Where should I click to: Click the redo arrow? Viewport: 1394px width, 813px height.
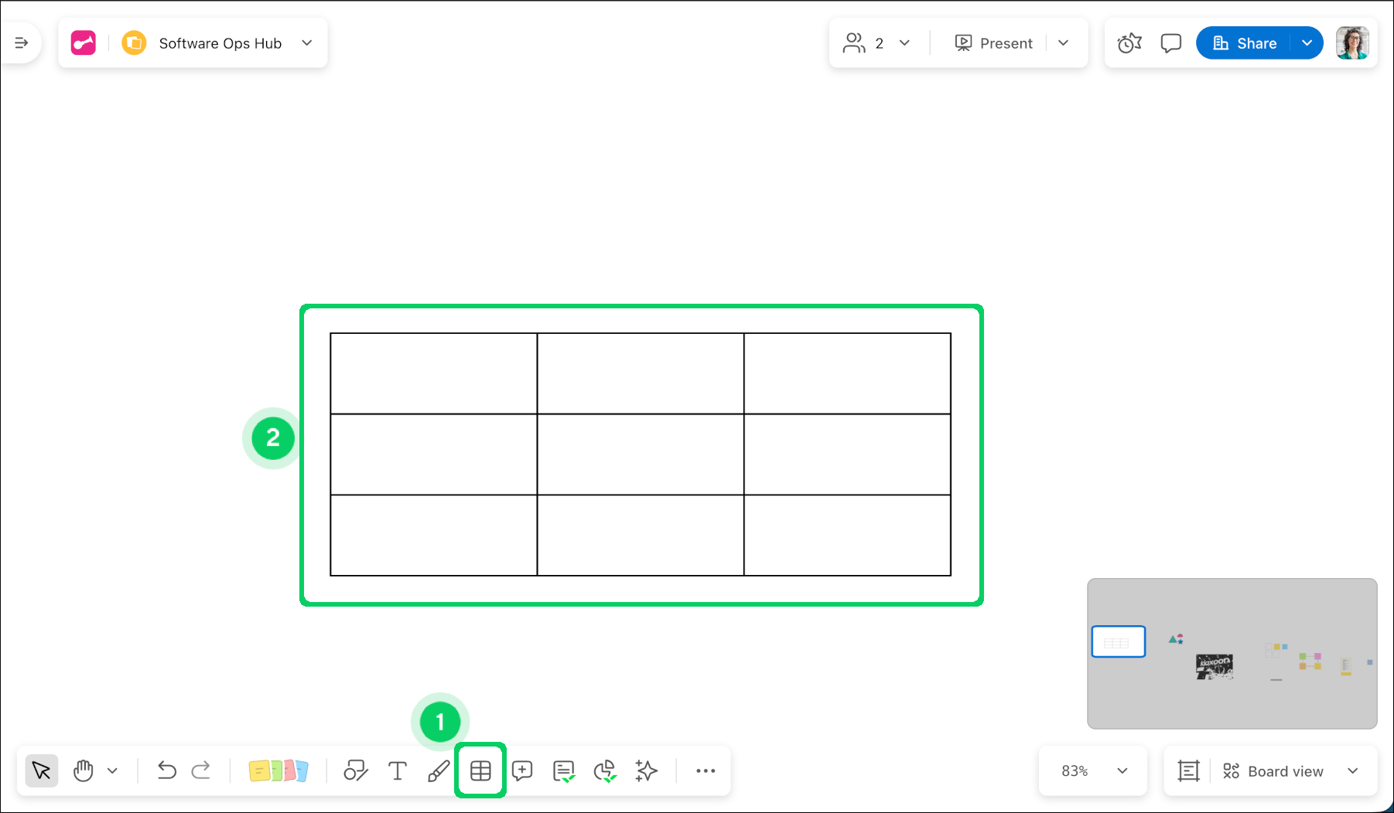point(201,770)
